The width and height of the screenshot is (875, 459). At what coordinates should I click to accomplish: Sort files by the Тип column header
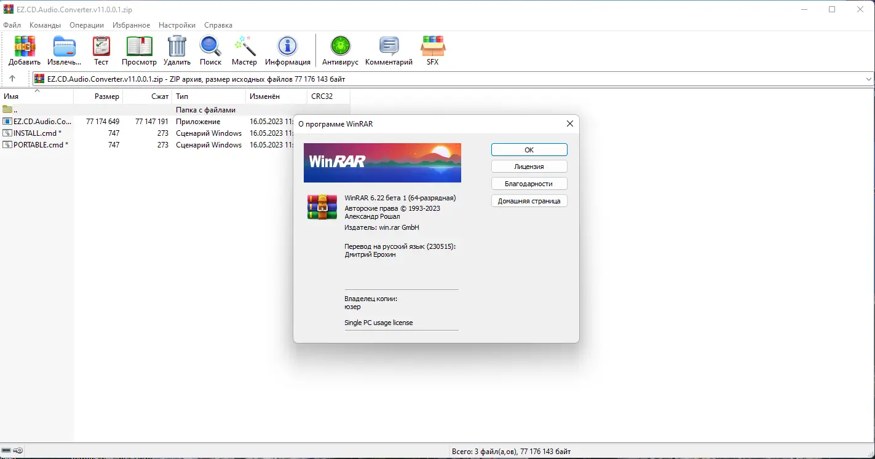pyautogui.click(x=209, y=96)
